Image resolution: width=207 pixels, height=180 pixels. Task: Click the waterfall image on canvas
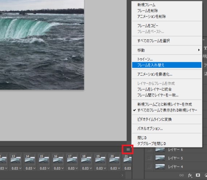tap(42, 45)
